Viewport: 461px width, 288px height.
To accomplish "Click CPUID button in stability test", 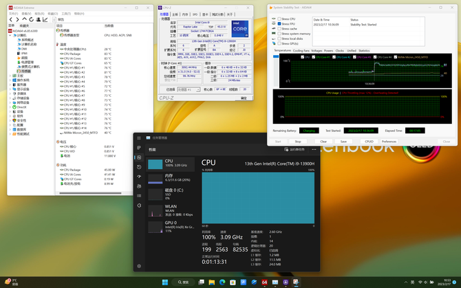I will (x=369, y=142).
